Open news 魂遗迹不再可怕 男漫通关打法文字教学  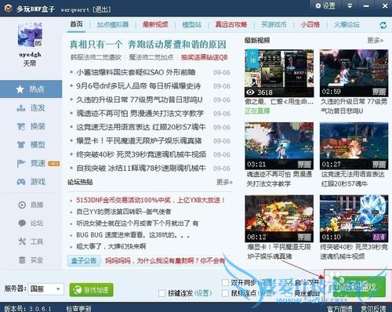[140, 114]
